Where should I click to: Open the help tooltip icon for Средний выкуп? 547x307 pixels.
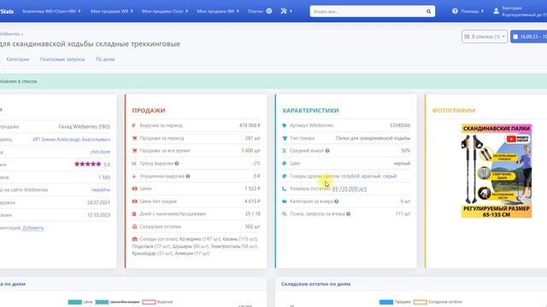coord(327,151)
